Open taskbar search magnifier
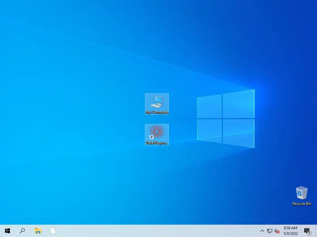 pos(22,231)
